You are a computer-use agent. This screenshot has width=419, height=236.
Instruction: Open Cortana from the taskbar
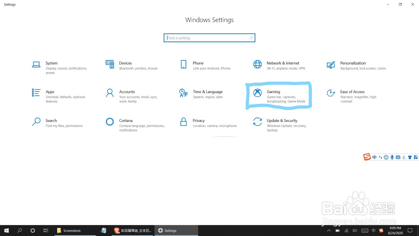coord(33,230)
